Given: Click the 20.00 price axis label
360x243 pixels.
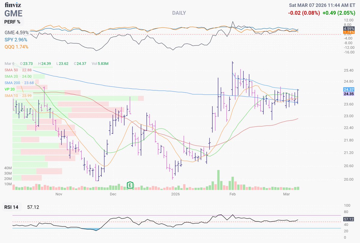Looking at the screenshot, I should coord(348,179).
